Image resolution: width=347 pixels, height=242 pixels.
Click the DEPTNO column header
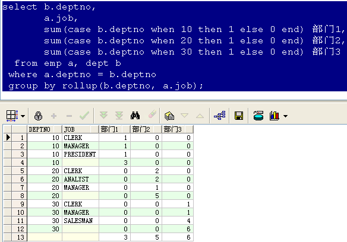point(45,129)
